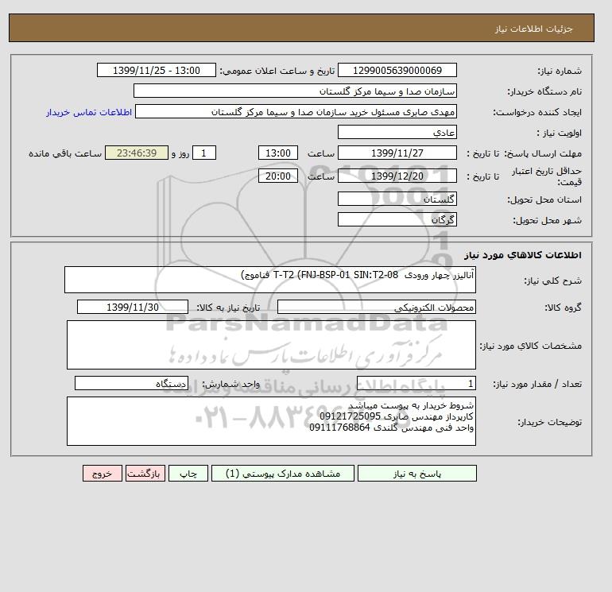Click the جزئیات اطلاعات نیاز header title

click(x=533, y=29)
